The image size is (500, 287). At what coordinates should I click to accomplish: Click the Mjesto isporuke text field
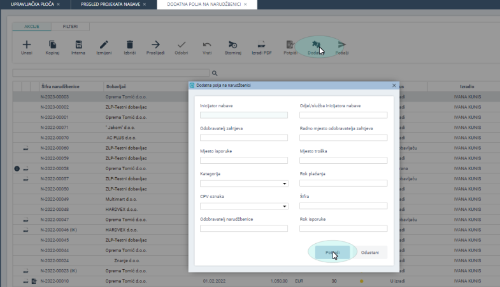click(x=243, y=161)
